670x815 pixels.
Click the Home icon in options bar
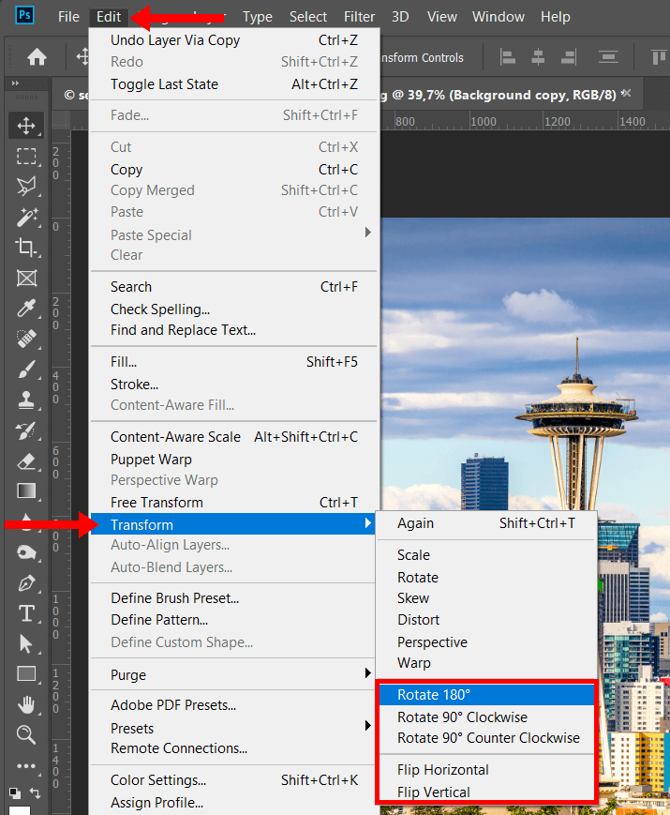coord(37,57)
